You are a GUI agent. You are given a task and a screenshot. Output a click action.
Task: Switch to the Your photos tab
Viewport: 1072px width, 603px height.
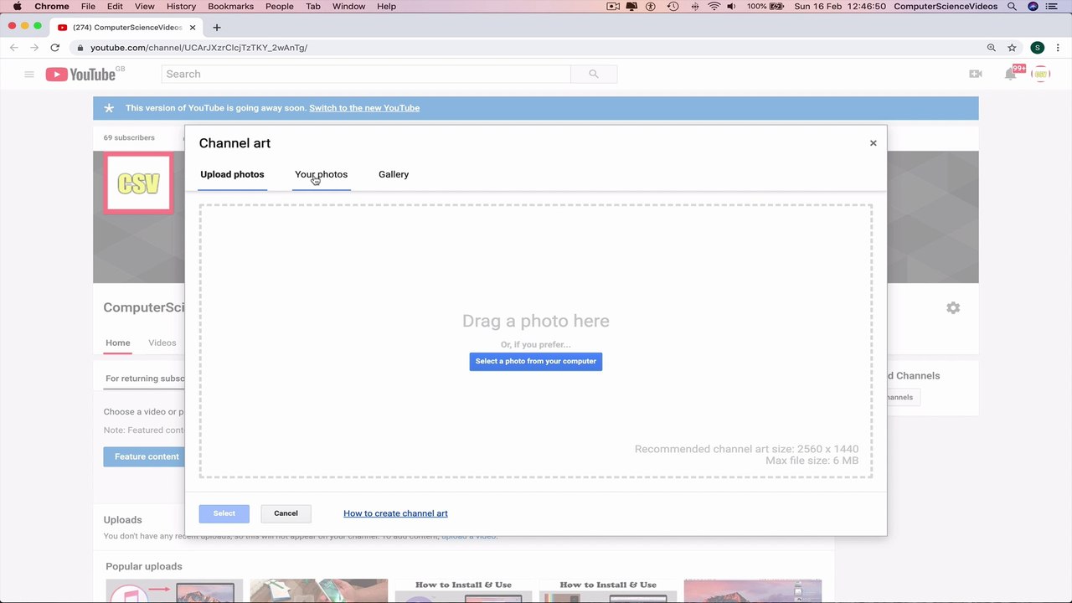(x=321, y=174)
